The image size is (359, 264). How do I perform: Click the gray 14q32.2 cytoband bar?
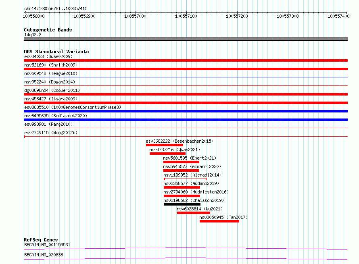tap(186, 39)
